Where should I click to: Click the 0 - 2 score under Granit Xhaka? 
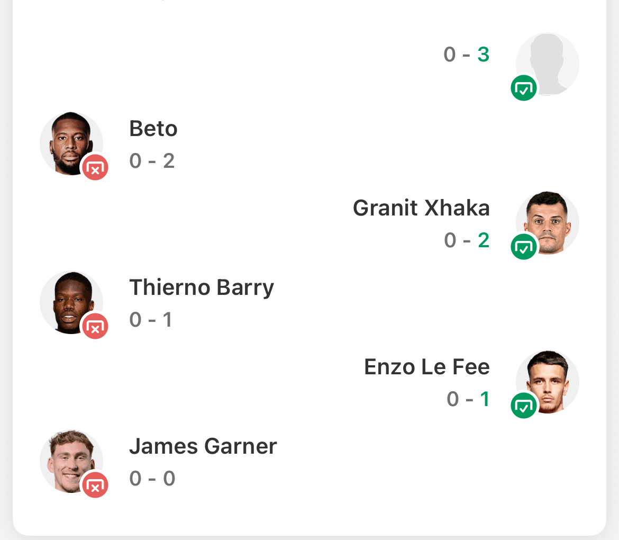(467, 240)
